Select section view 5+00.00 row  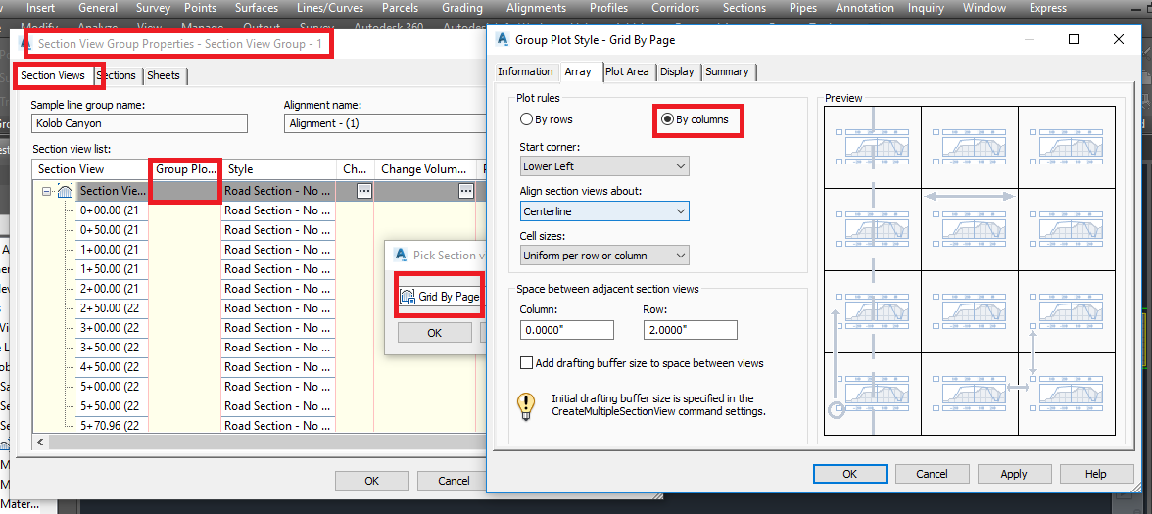[110, 386]
